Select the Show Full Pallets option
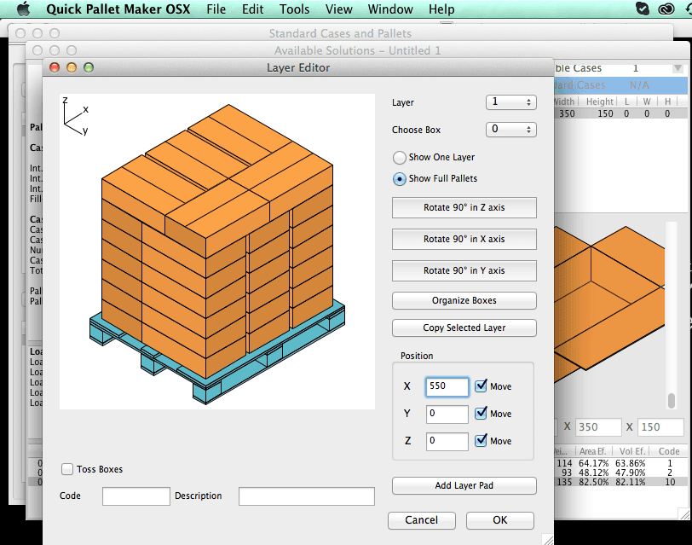 click(x=399, y=178)
